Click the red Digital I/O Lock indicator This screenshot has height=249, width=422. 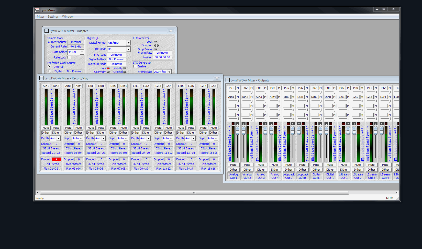(108, 68)
